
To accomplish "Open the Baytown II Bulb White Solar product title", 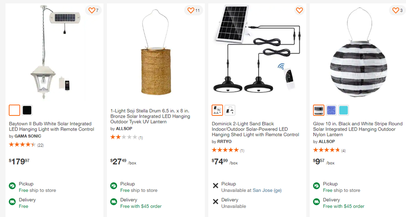I will coord(52,127).
